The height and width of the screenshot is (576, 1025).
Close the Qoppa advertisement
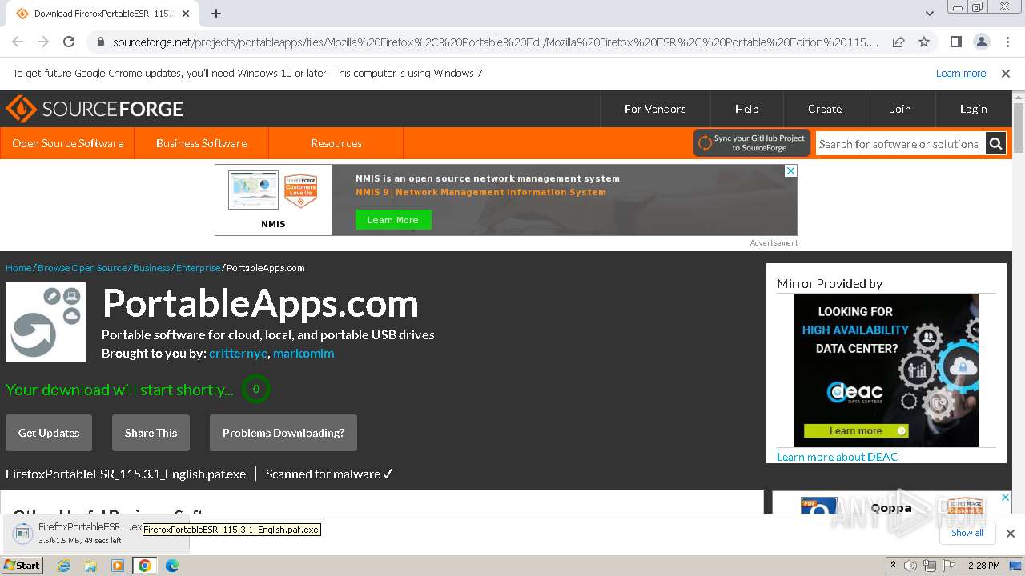1006,498
